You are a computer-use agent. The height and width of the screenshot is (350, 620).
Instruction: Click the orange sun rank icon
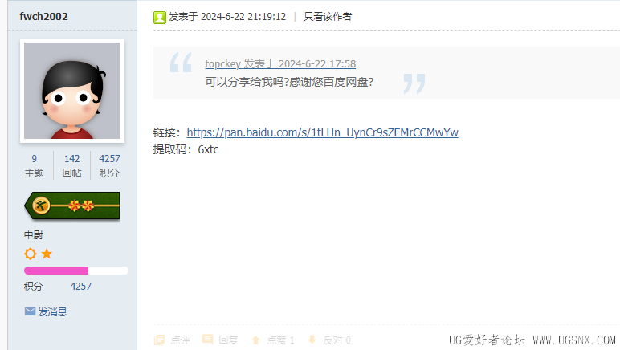tap(31, 254)
